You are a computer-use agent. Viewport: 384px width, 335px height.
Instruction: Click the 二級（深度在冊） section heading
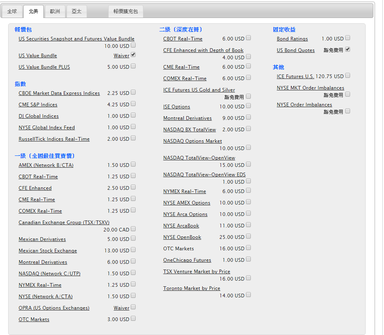[181, 30]
